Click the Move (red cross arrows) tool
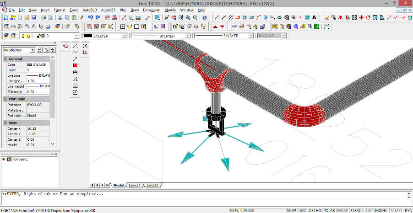Viewport: 413px width, 213px height. point(361,17)
